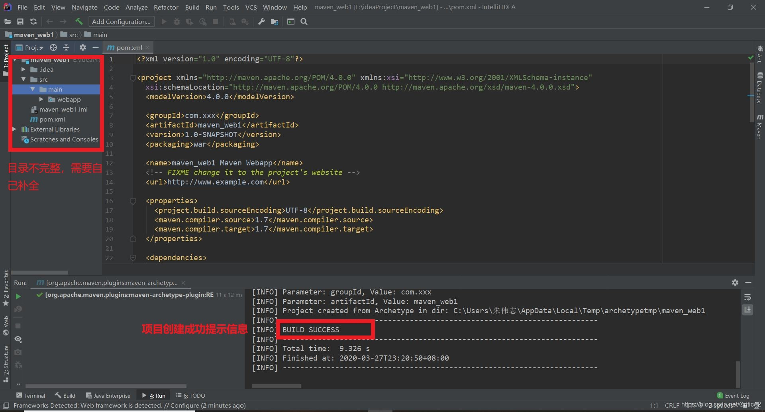Open the Navigate menu
765x412 pixels.
click(x=84, y=7)
